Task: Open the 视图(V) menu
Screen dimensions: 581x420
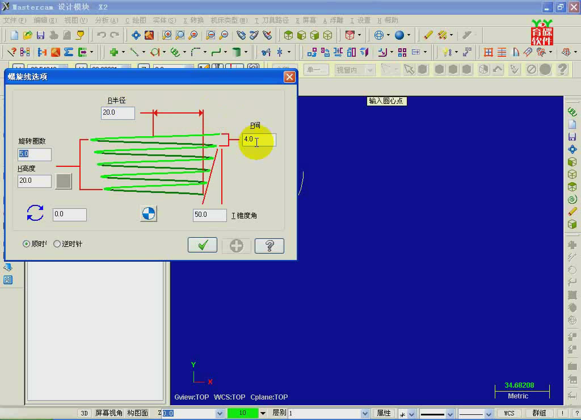Action: (x=75, y=20)
